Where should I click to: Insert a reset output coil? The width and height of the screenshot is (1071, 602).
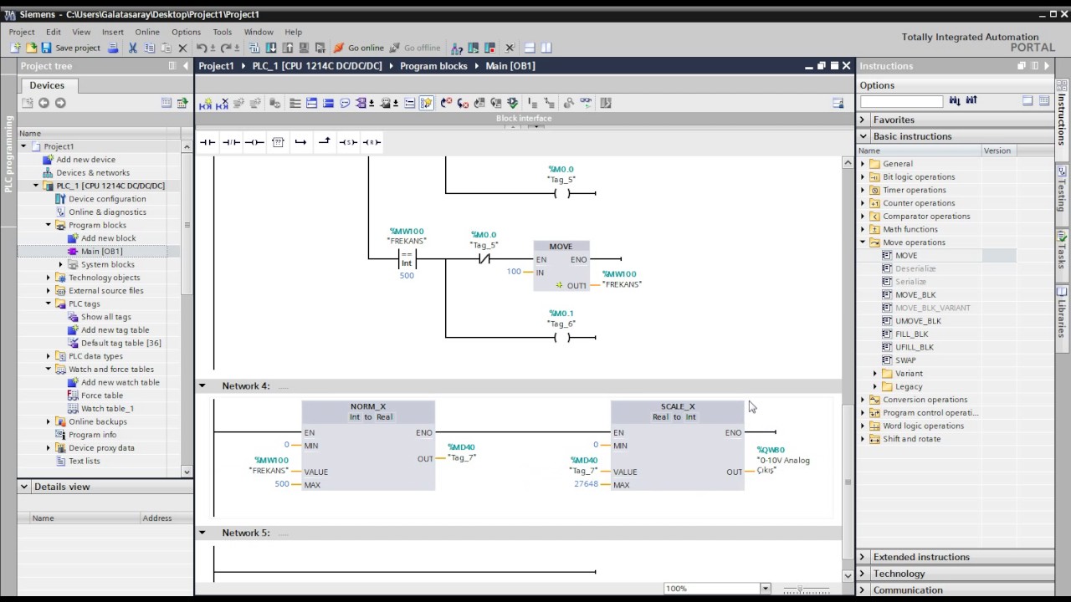(x=372, y=142)
